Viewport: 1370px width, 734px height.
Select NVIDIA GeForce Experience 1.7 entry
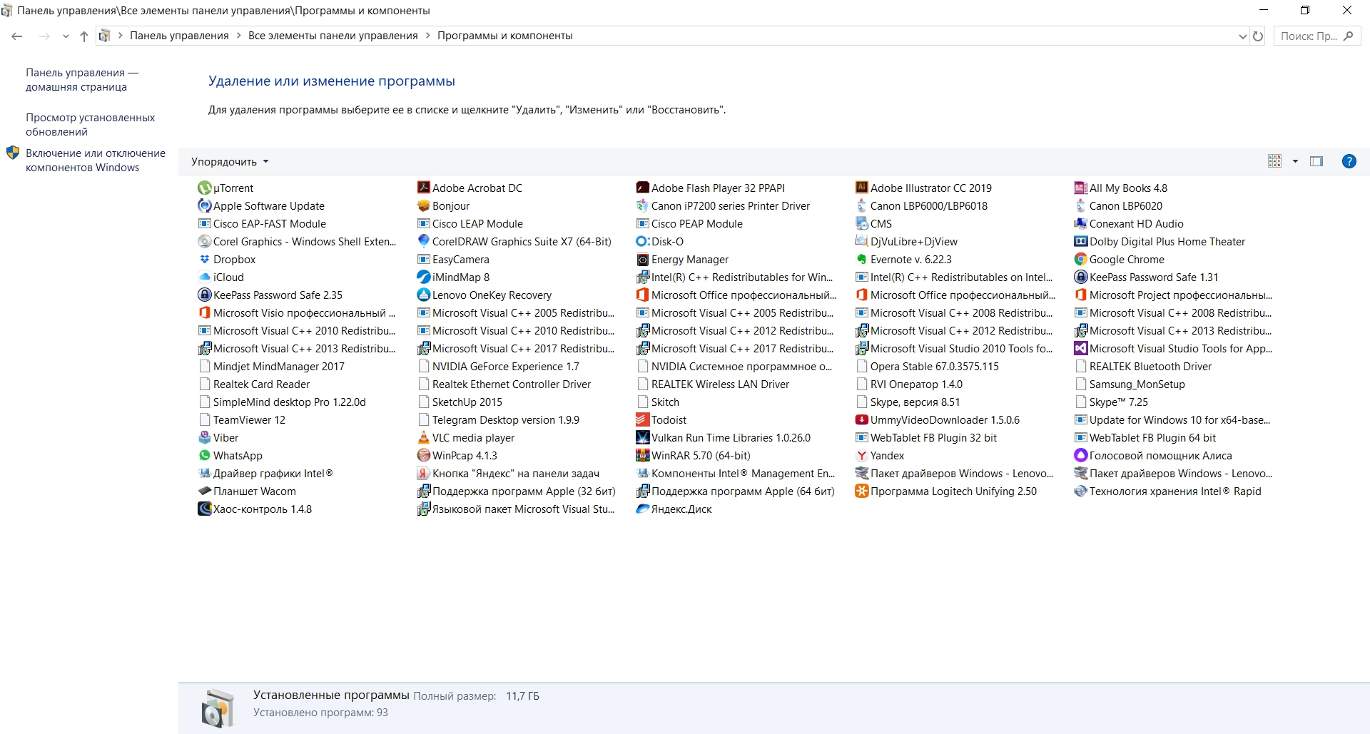498,367
